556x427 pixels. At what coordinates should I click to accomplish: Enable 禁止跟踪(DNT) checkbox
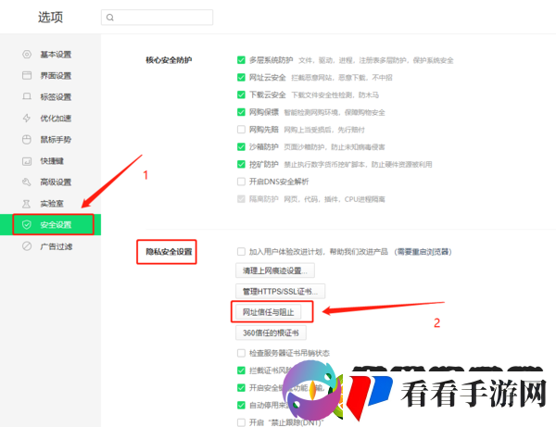(241, 422)
